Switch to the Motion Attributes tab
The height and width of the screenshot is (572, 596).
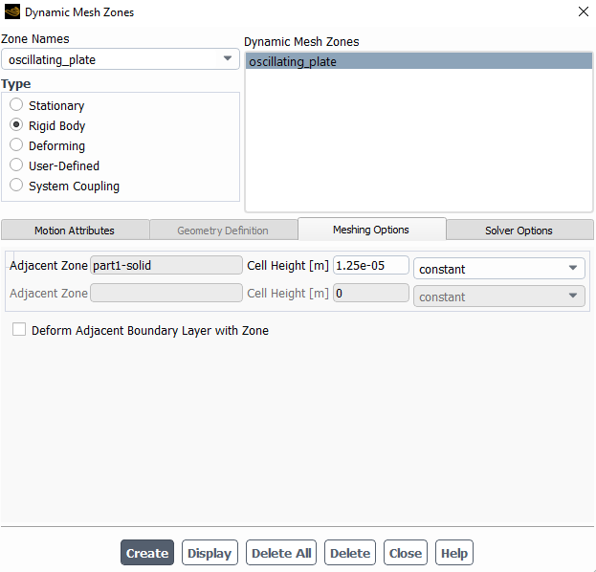[x=75, y=230]
